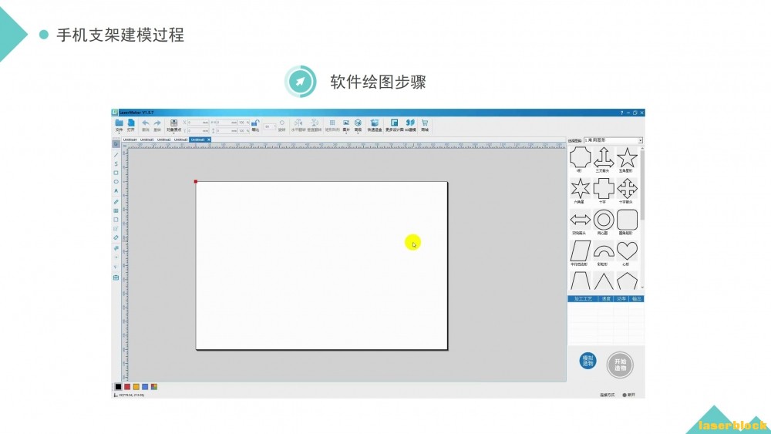Pick the red color swatch

[x=127, y=387]
